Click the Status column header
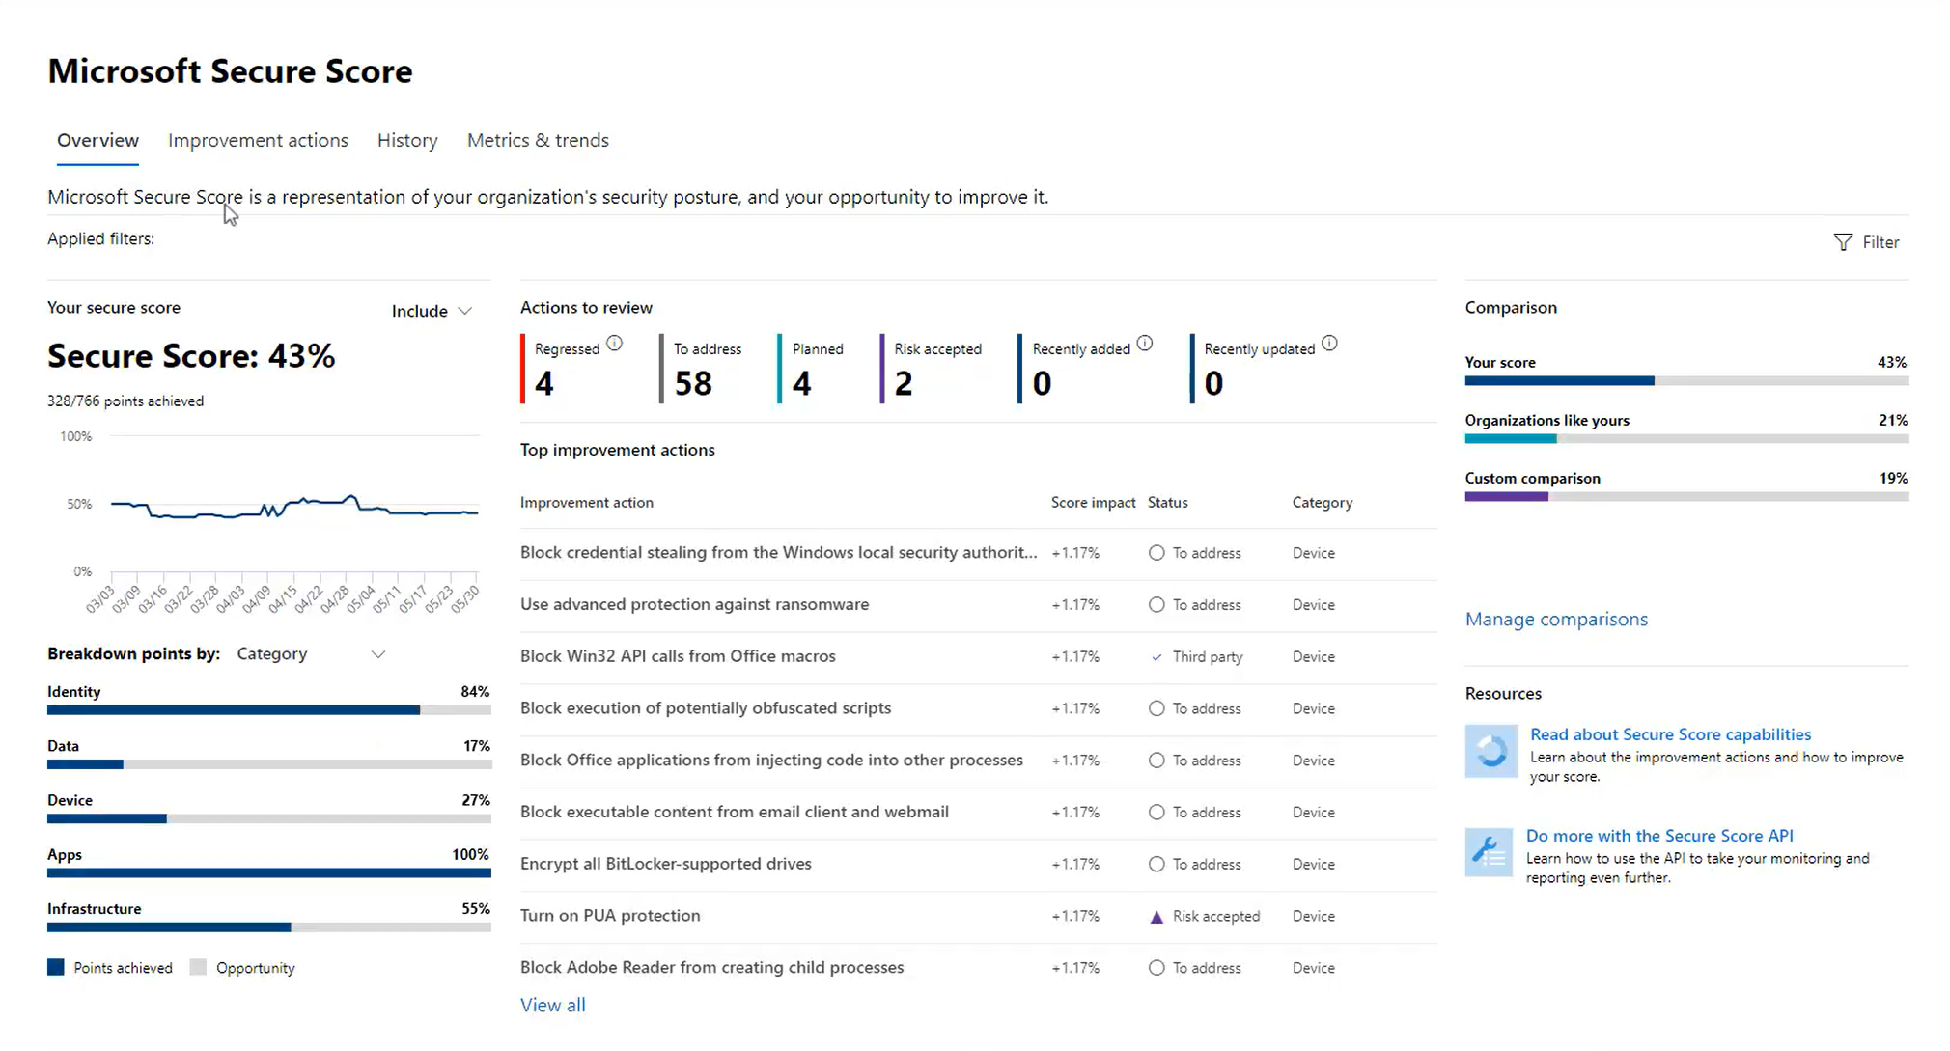Screen dimensions: 1950x1051 (1168, 502)
